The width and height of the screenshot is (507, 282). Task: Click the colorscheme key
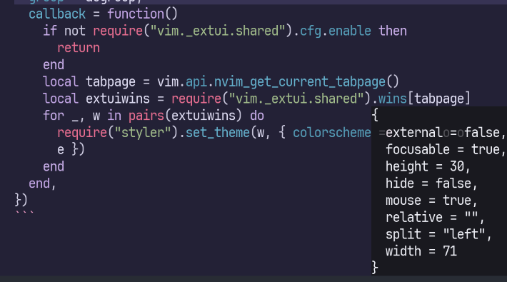coord(332,133)
